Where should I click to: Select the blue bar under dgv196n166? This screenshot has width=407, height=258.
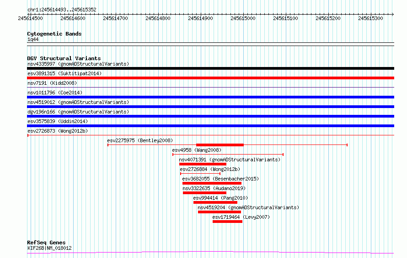[210, 116]
